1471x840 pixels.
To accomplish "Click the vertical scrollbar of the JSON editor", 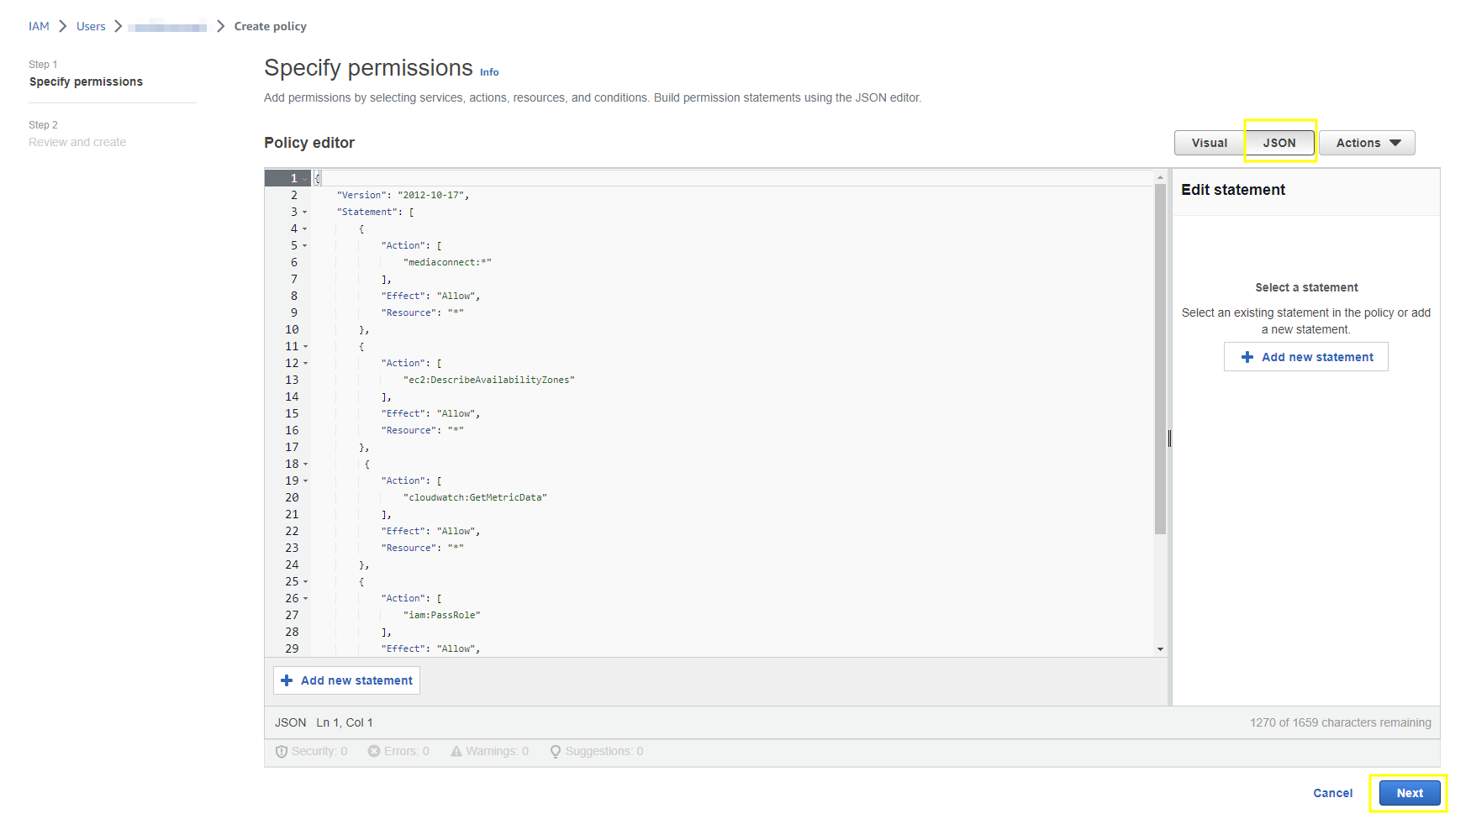I will coord(1160,361).
